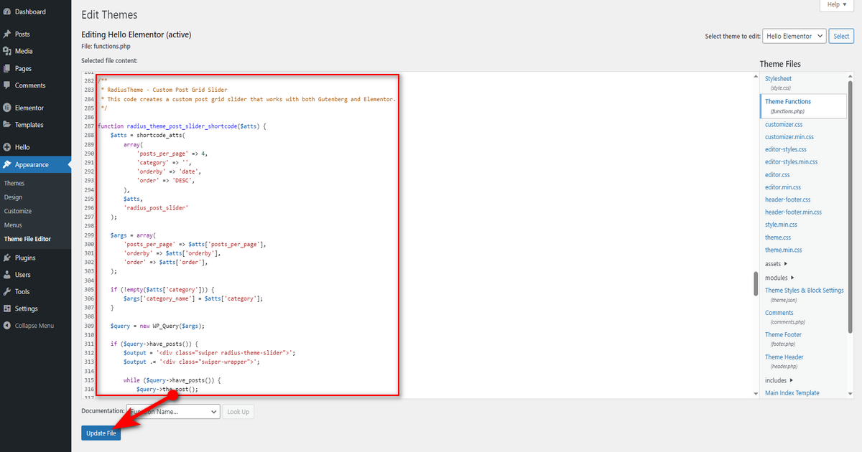Open editor.min.css theme file
This screenshot has width=862, height=452.
point(783,187)
